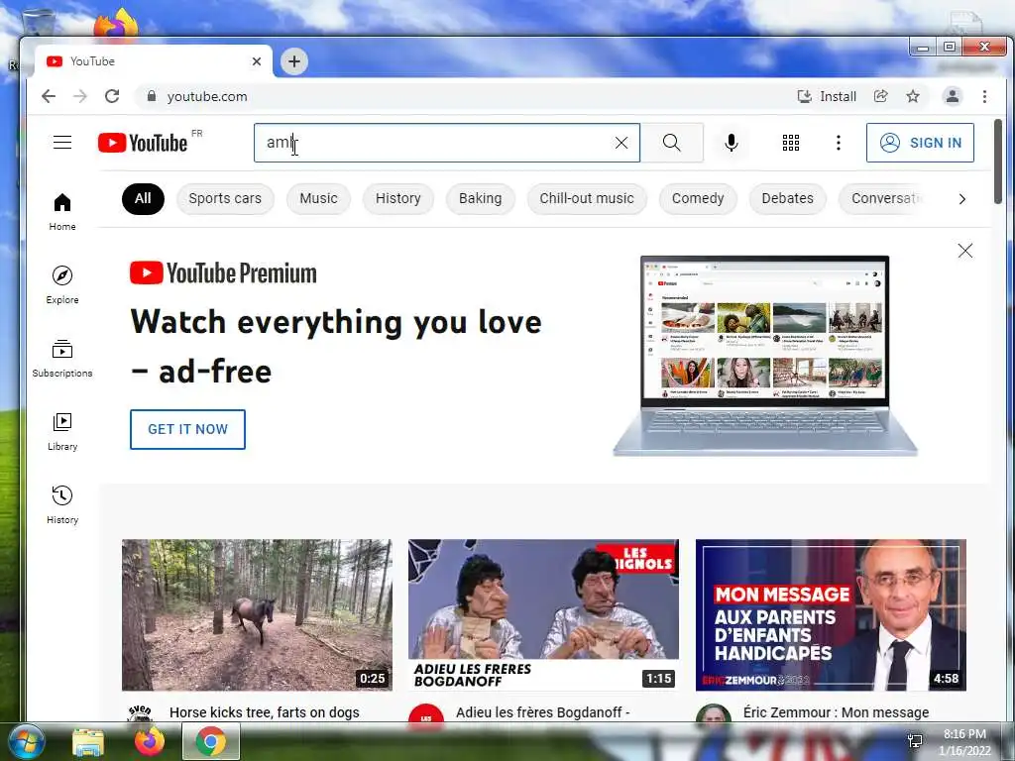This screenshot has height=761, width=1015.
Task: Go to the YouTube logo home link
Action: [x=143, y=143]
